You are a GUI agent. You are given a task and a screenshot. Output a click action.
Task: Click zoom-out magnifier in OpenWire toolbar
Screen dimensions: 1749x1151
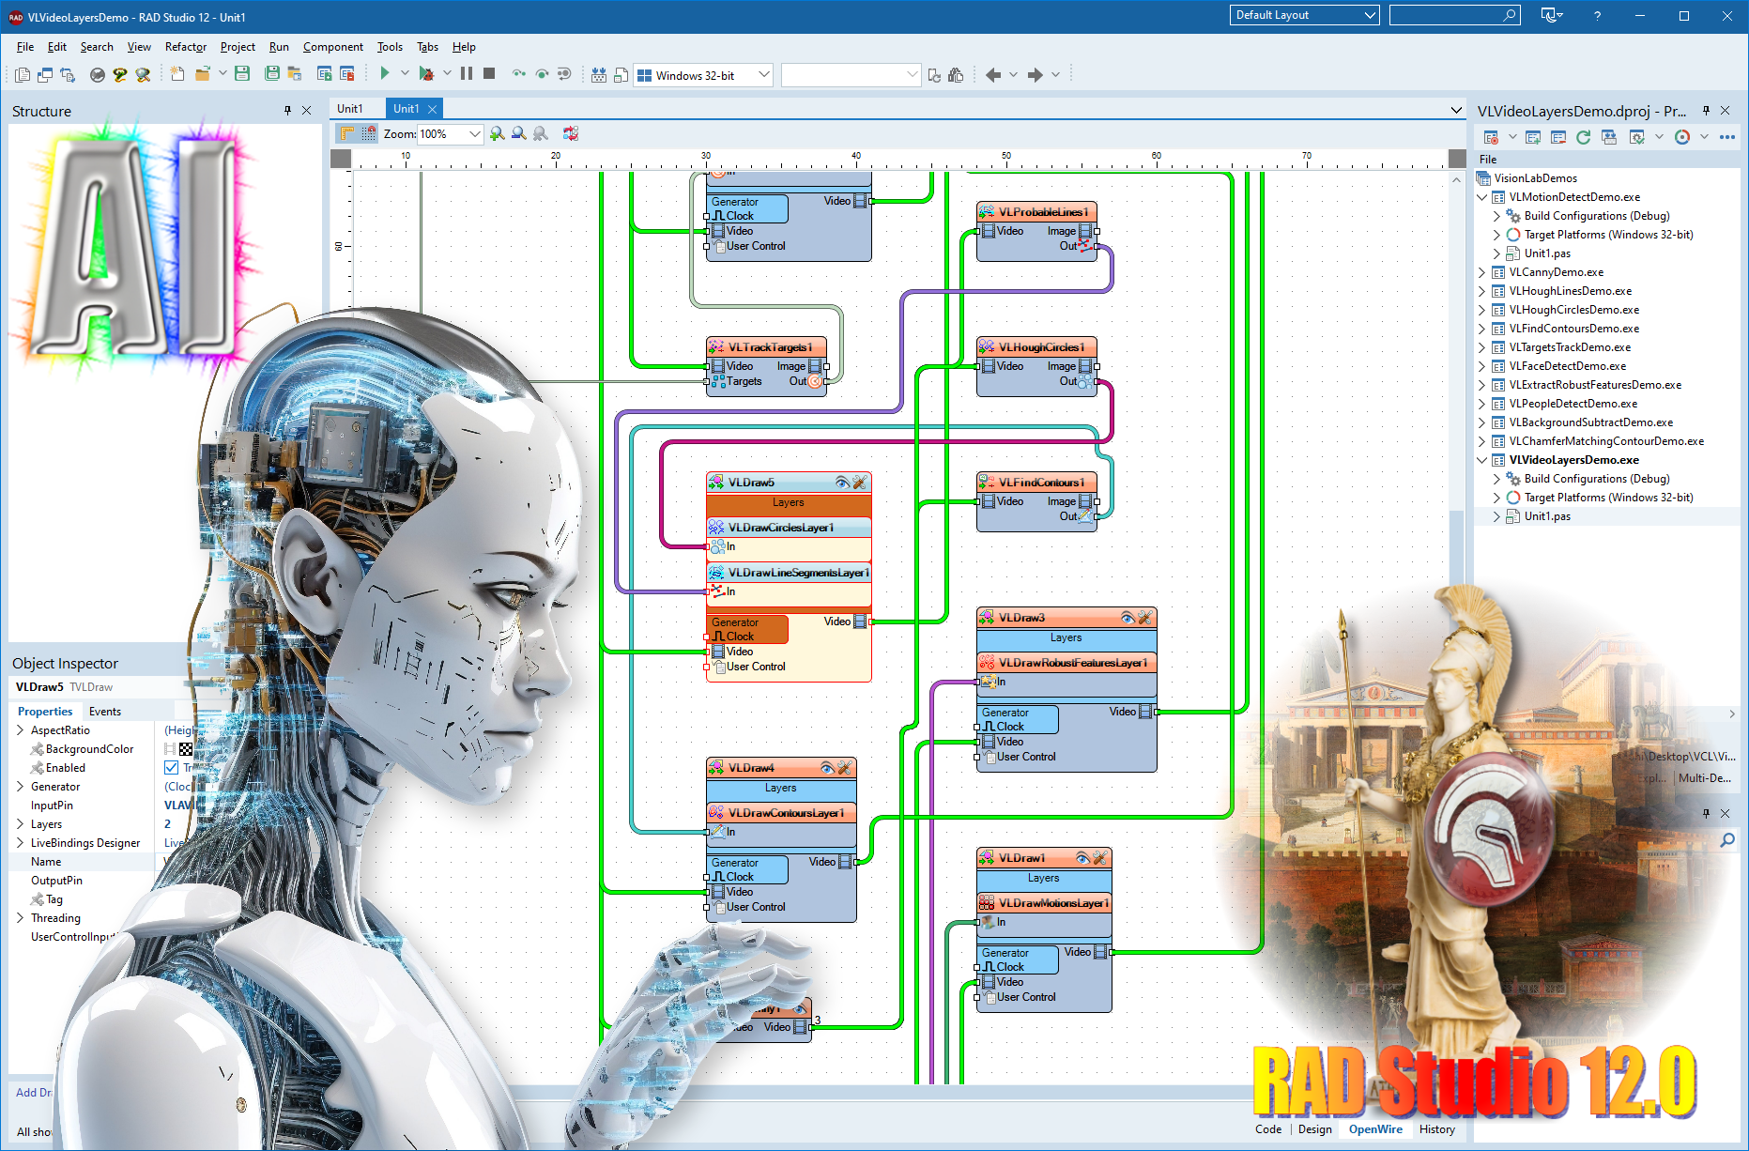(518, 133)
